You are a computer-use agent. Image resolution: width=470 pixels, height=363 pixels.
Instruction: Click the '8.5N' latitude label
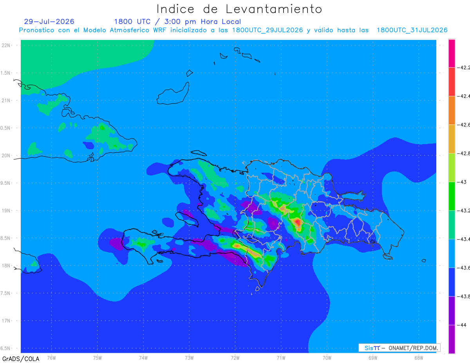point(5,238)
